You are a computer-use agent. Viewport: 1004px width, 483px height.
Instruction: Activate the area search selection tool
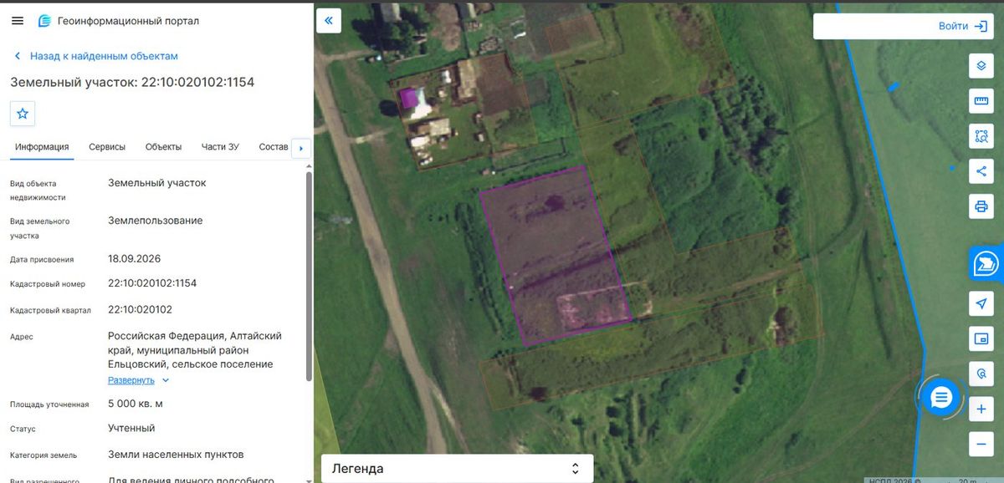pos(981,136)
